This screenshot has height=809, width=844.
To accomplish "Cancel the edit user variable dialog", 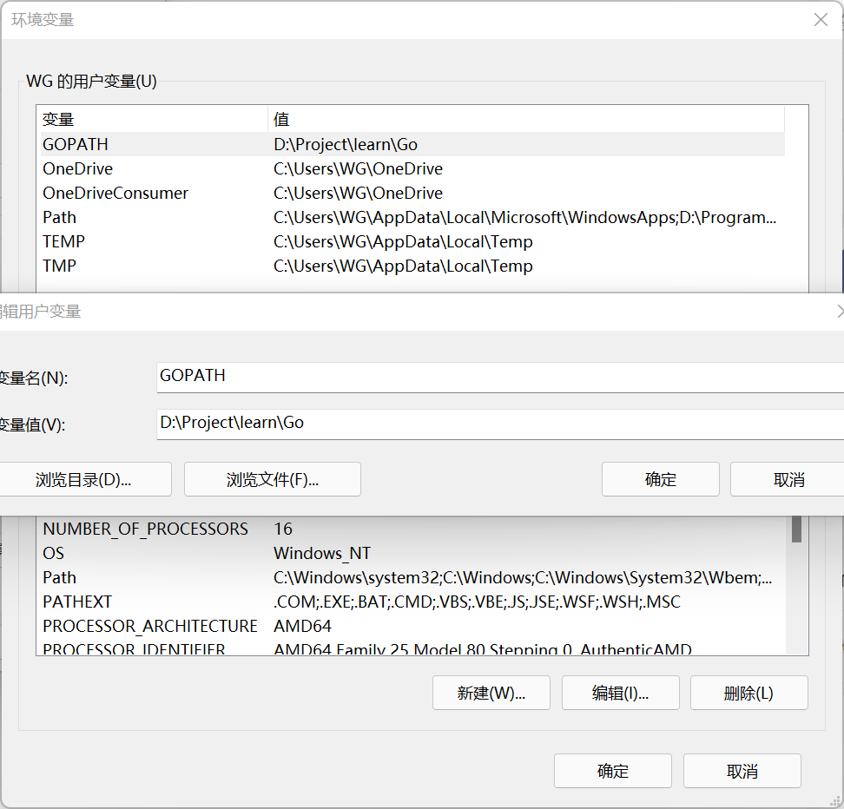I will [788, 479].
